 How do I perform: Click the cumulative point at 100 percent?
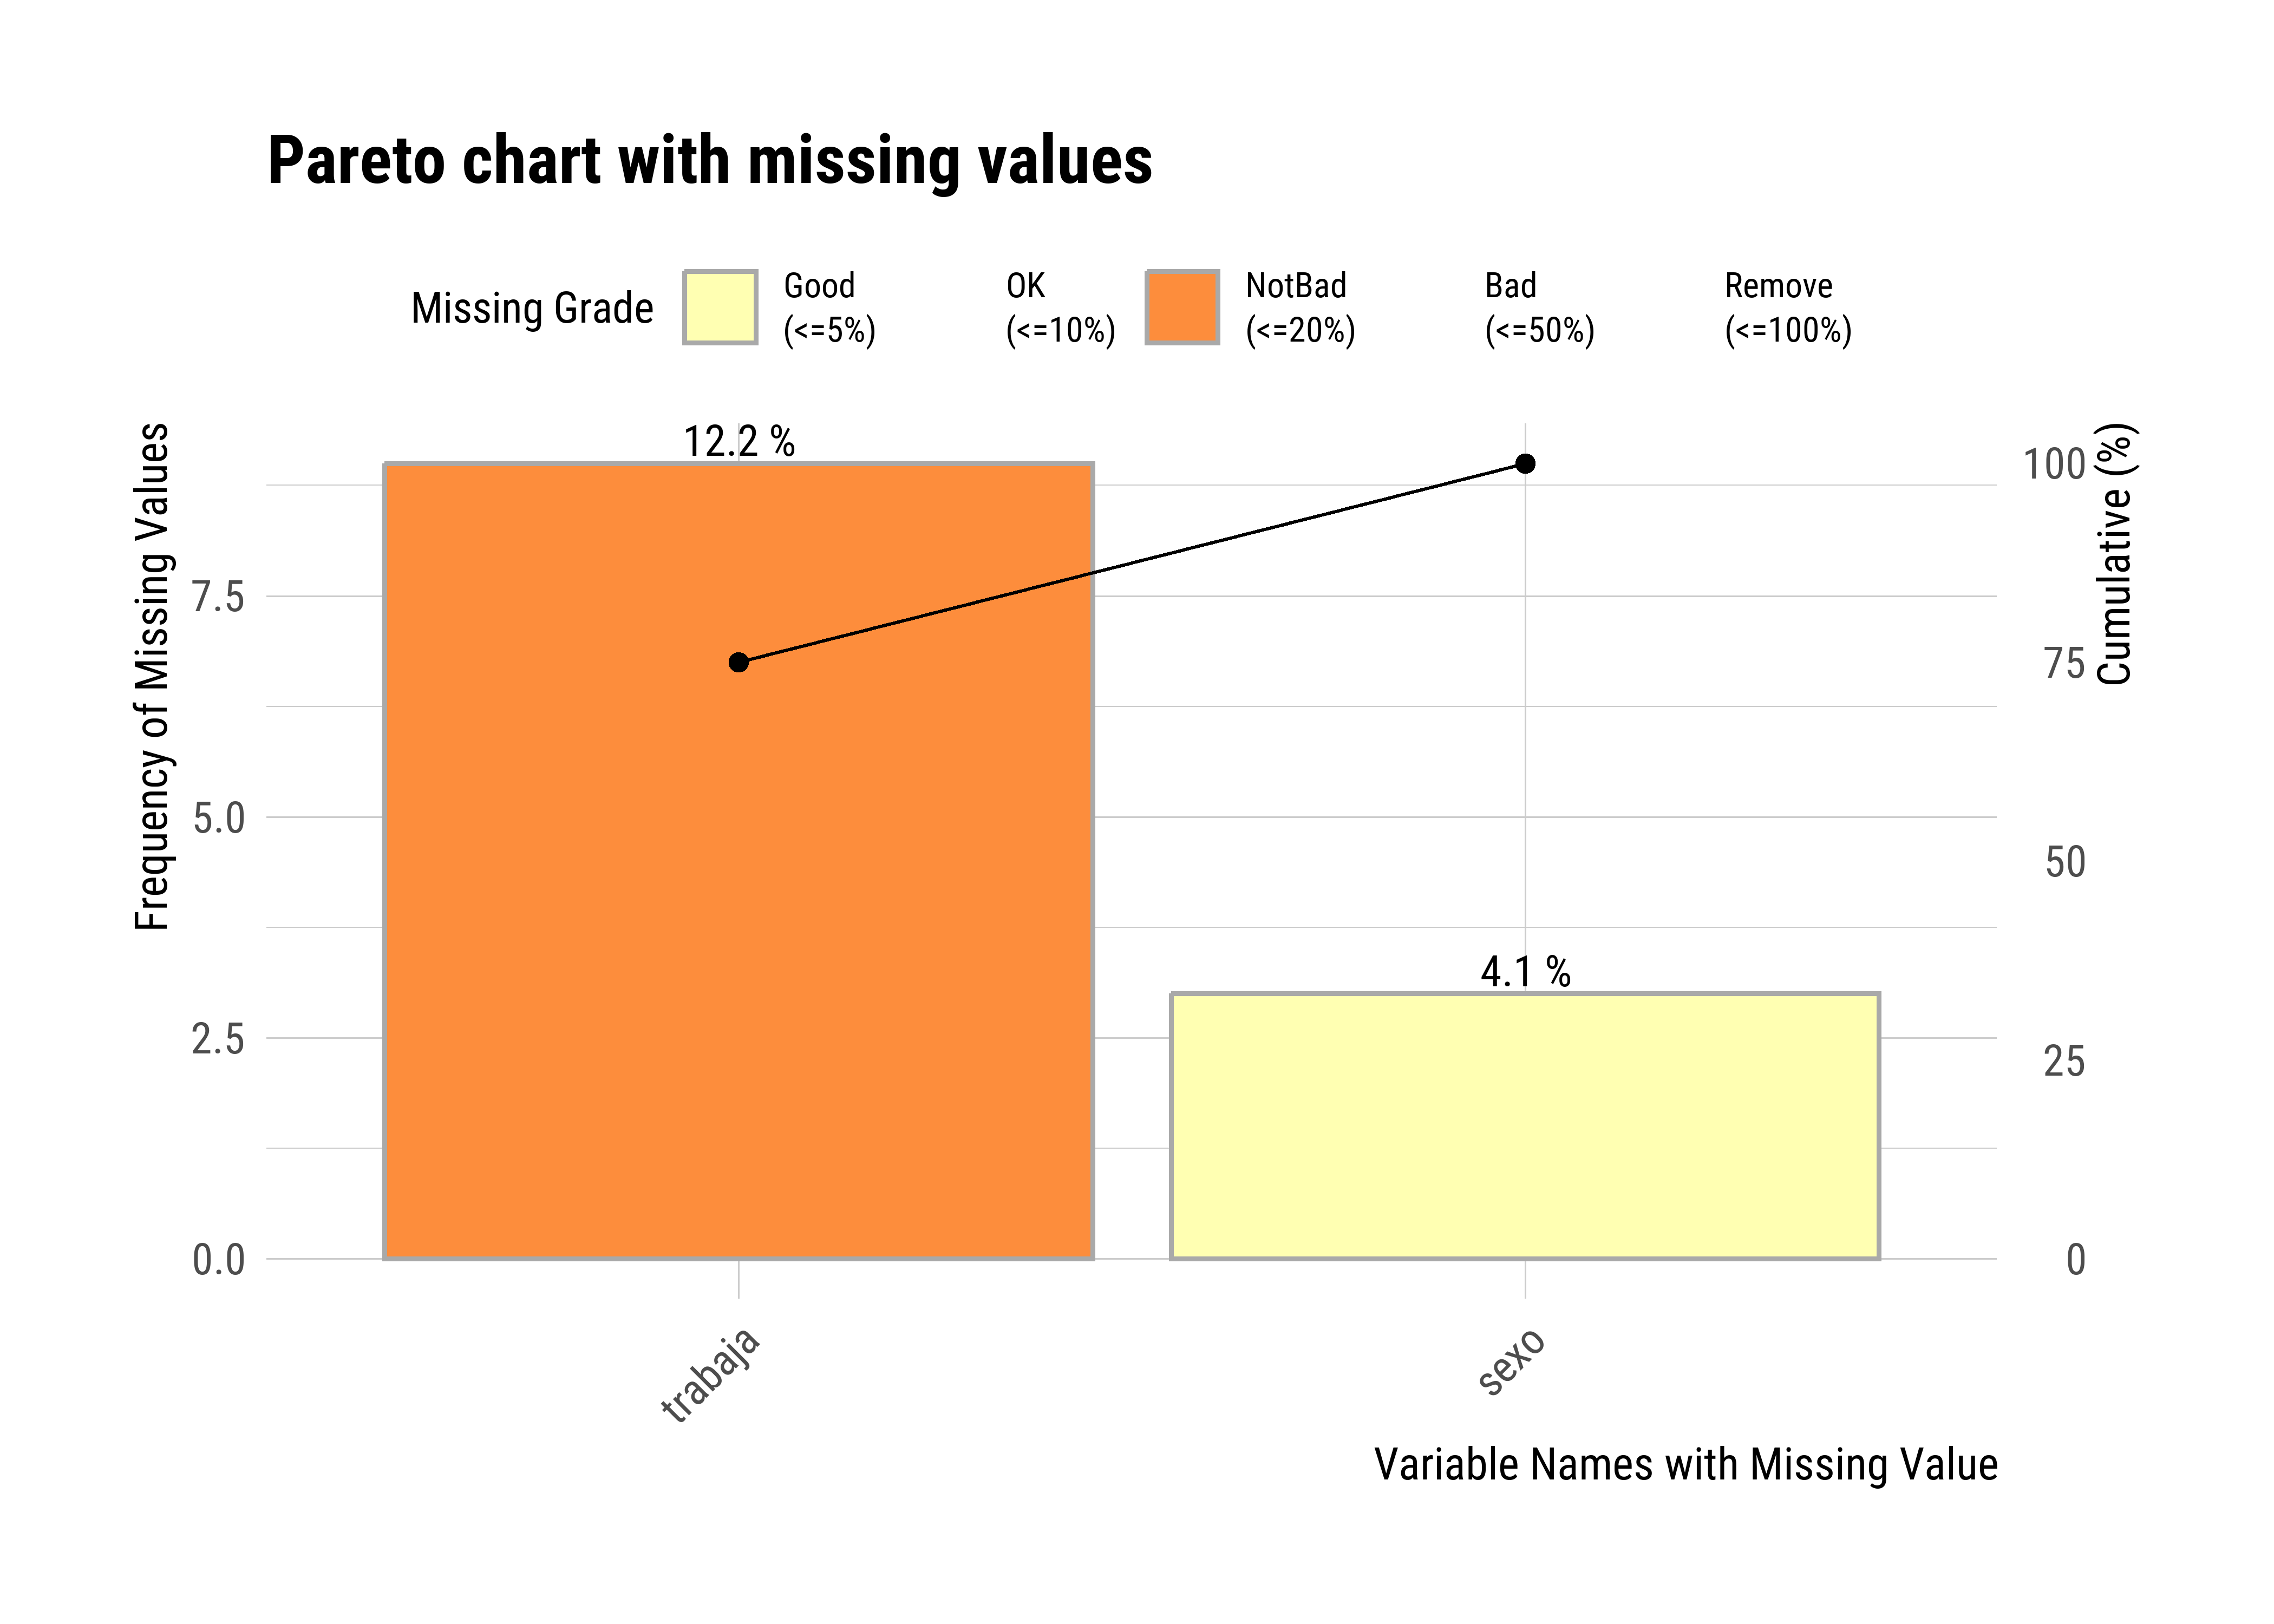click(1525, 463)
